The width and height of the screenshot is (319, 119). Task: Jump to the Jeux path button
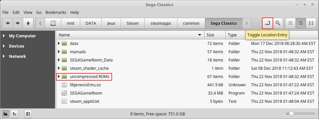click(111, 23)
